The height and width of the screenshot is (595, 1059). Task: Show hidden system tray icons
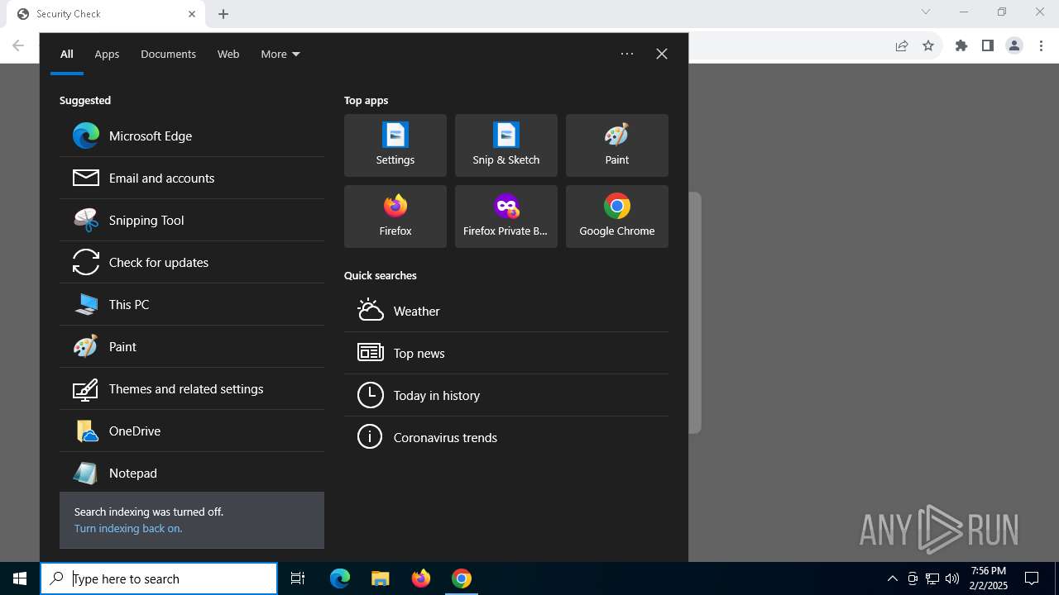point(892,578)
